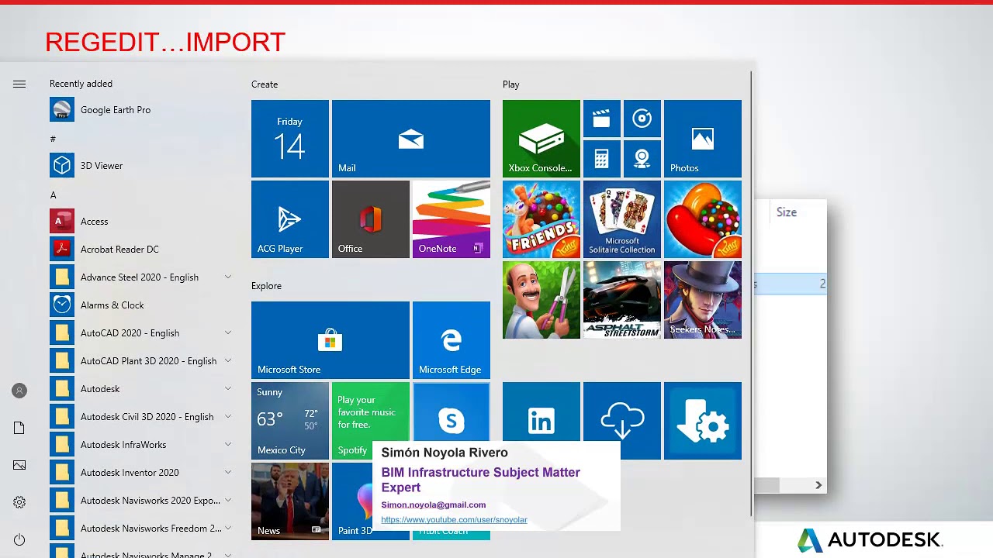Open the Skype tile
993x558 pixels.
(x=452, y=413)
